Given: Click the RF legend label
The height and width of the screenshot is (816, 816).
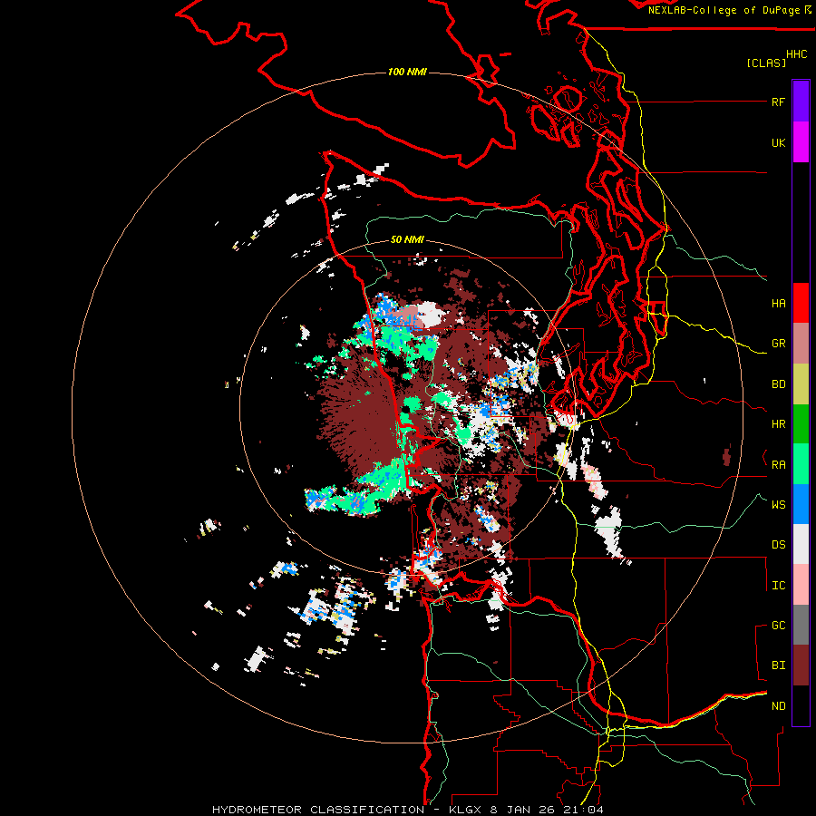Looking at the screenshot, I should click(778, 102).
